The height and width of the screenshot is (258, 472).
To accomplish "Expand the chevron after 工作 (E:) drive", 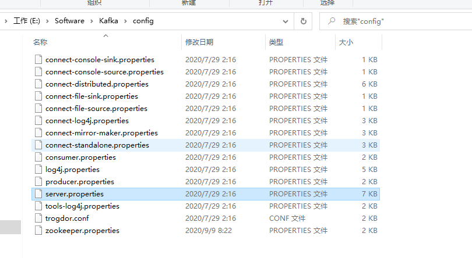I will pyautogui.click(x=47, y=21).
